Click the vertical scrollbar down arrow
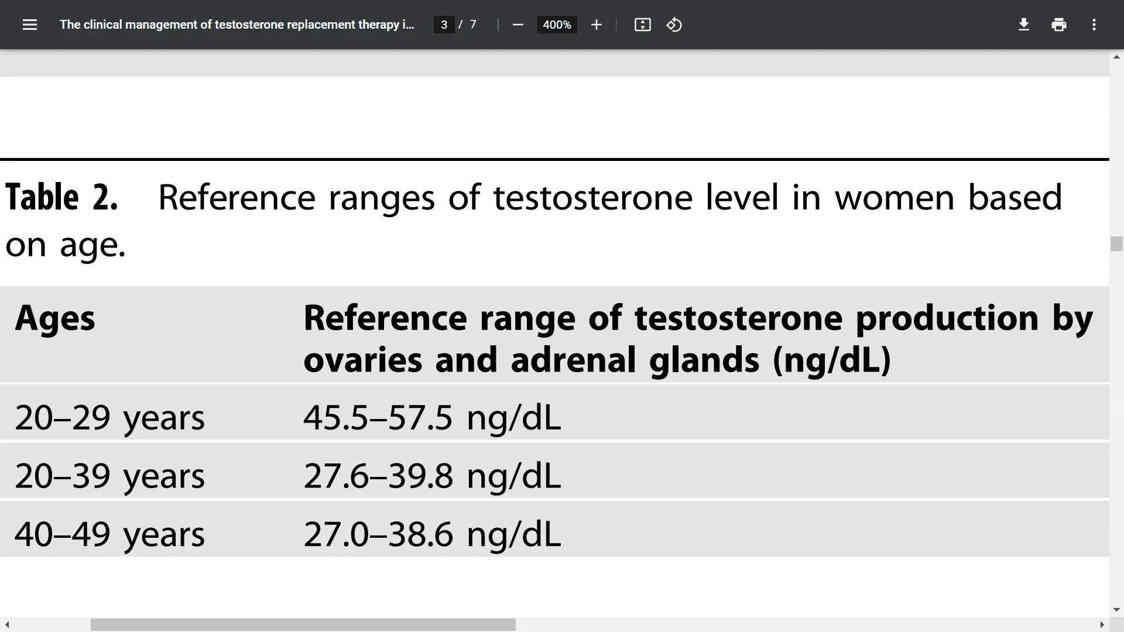Image resolution: width=1124 pixels, height=632 pixels. pyautogui.click(x=1116, y=610)
